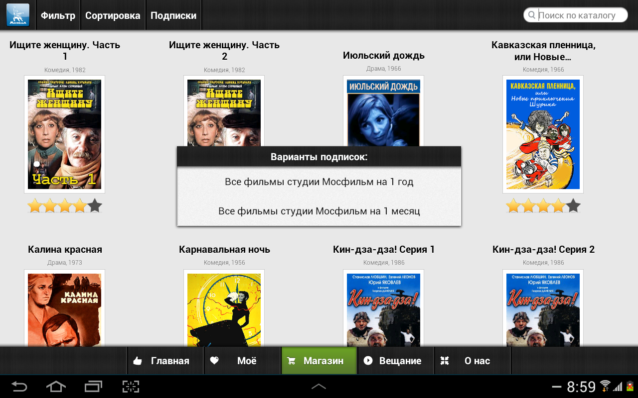Select the title Кавказская пленница, или Новые…
The width and height of the screenshot is (638, 398).
(543, 51)
